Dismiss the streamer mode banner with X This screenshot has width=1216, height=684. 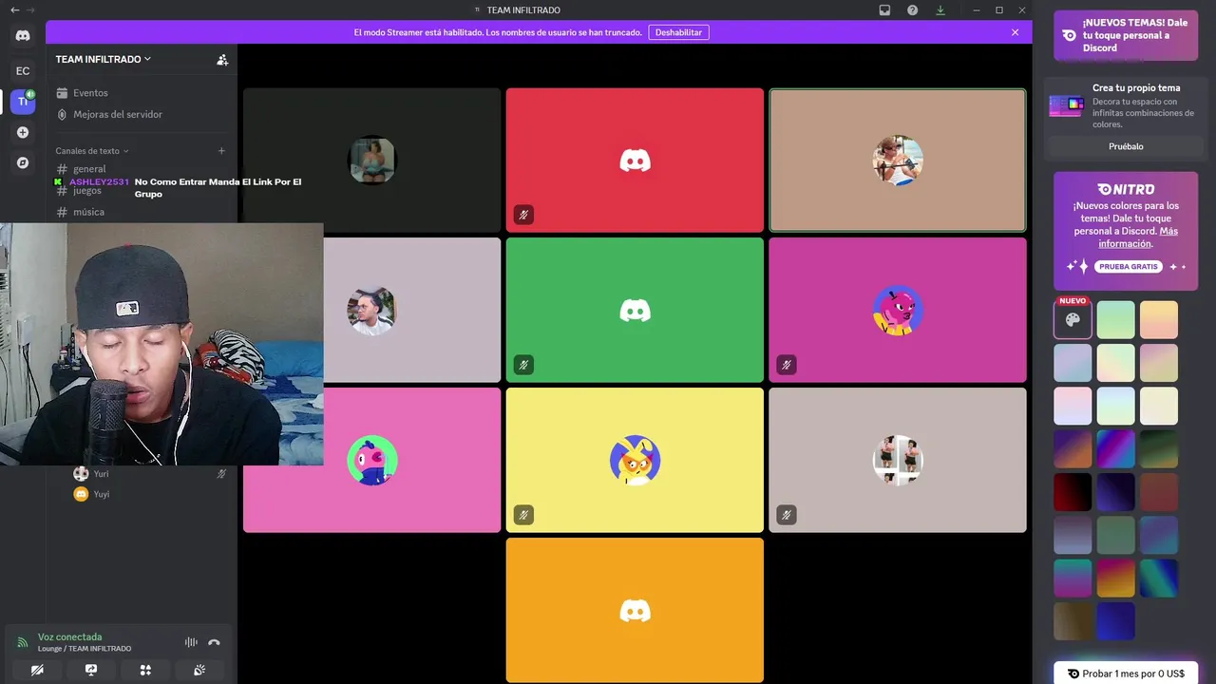pyautogui.click(x=1015, y=32)
